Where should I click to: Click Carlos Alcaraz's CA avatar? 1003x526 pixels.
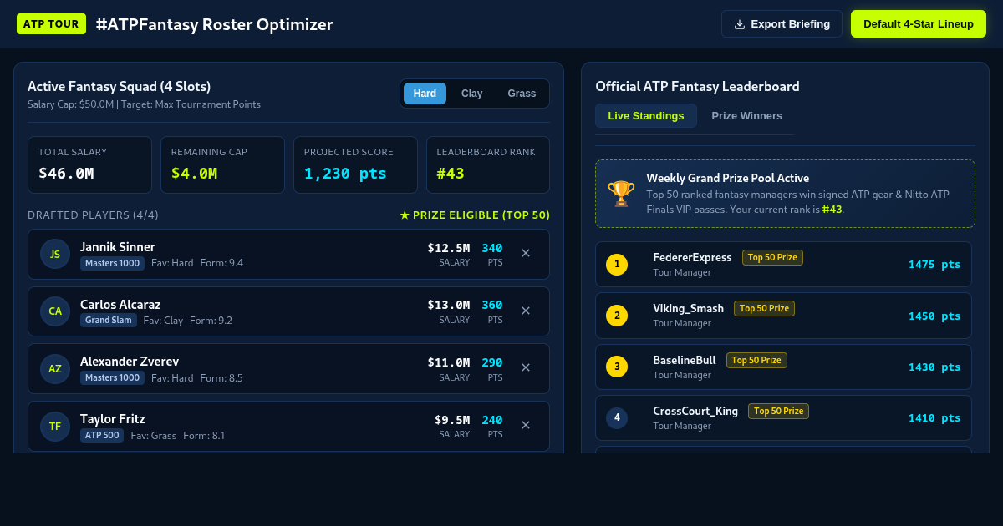55,311
